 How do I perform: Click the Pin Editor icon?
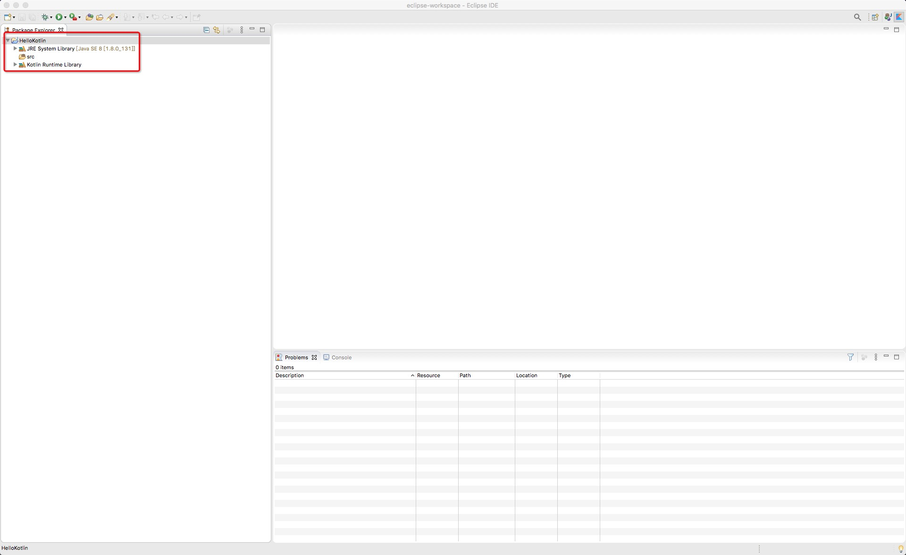197,17
